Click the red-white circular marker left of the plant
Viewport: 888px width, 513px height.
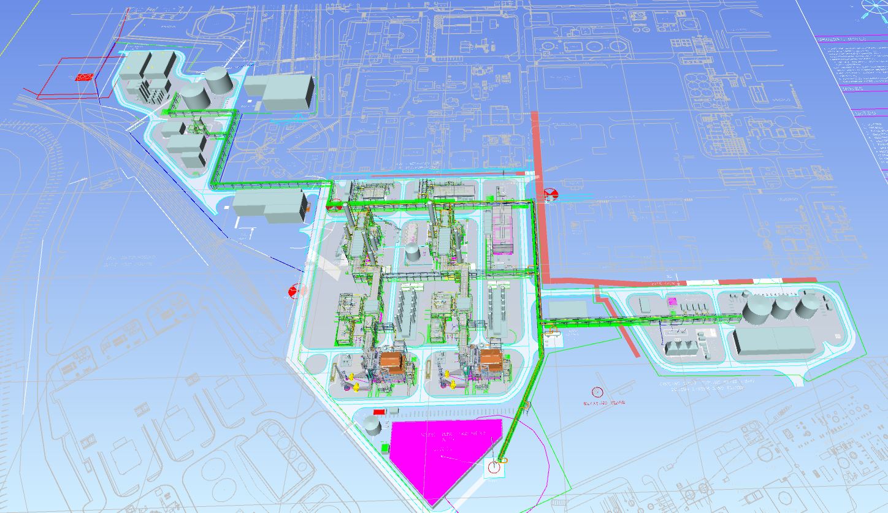(296, 291)
